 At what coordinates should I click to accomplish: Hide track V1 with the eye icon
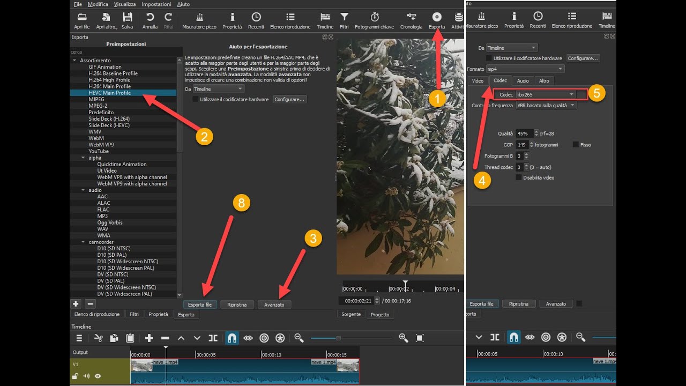98,376
